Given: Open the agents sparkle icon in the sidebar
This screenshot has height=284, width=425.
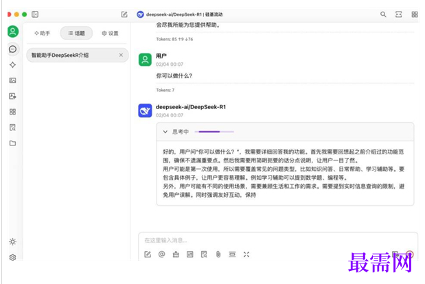Looking at the screenshot, I should (x=13, y=65).
